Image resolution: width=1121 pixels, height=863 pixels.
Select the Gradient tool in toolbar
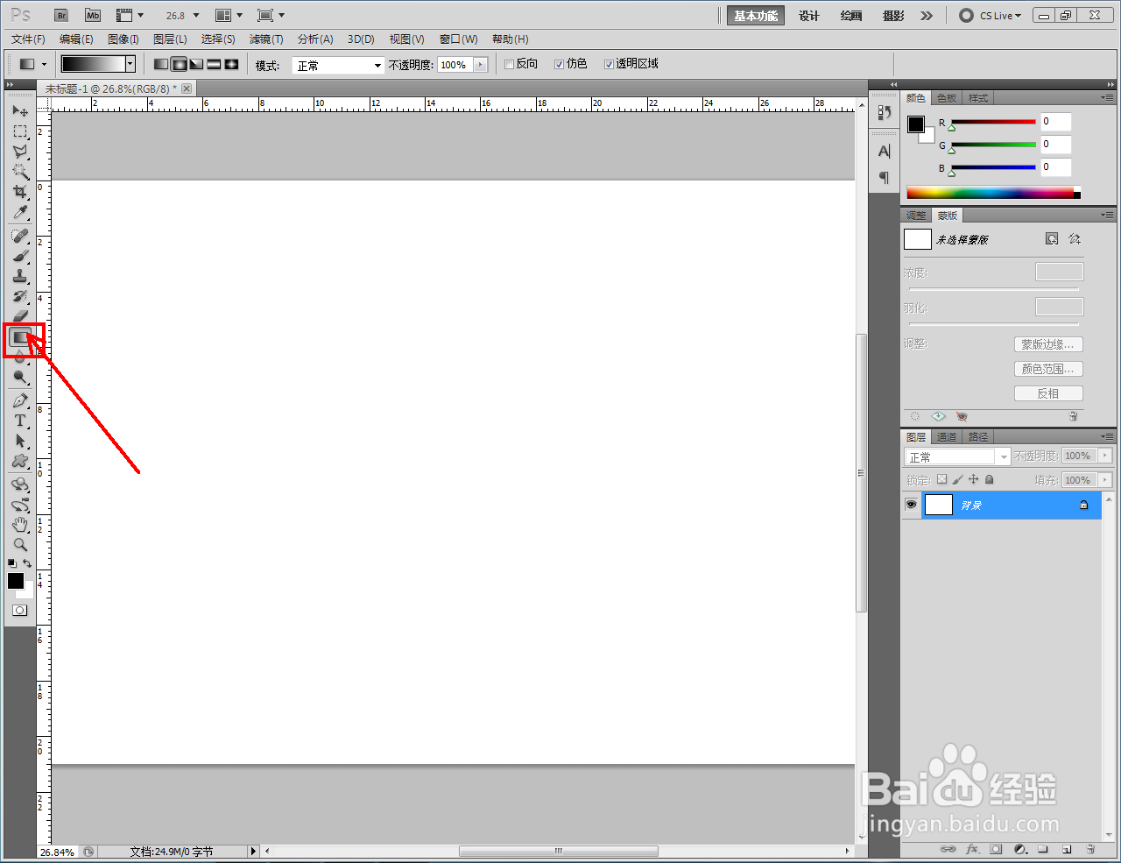coord(21,336)
